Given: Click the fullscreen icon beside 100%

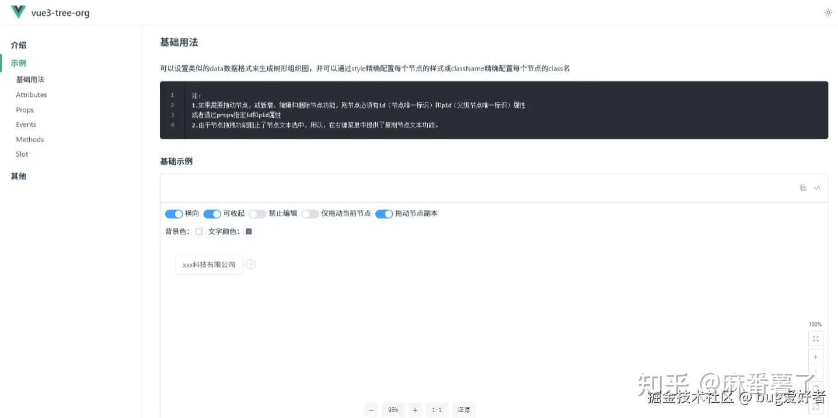Looking at the screenshot, I should click(815, 338).
